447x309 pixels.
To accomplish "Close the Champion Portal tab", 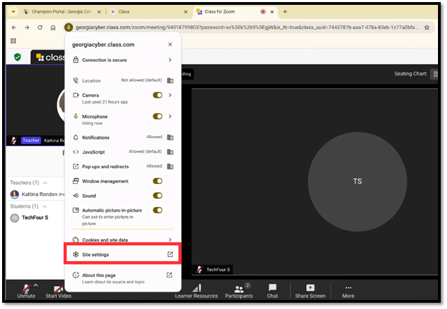I will click(x=99, y=12).
